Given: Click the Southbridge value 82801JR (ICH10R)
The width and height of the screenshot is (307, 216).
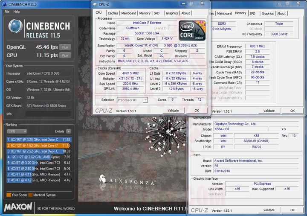Looking at the screenshot, I should (x=256, y=141).
